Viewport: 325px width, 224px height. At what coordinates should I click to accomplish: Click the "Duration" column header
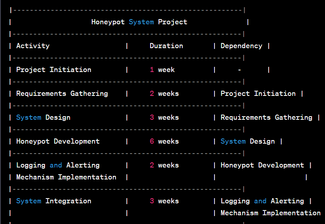coord(166,46)
